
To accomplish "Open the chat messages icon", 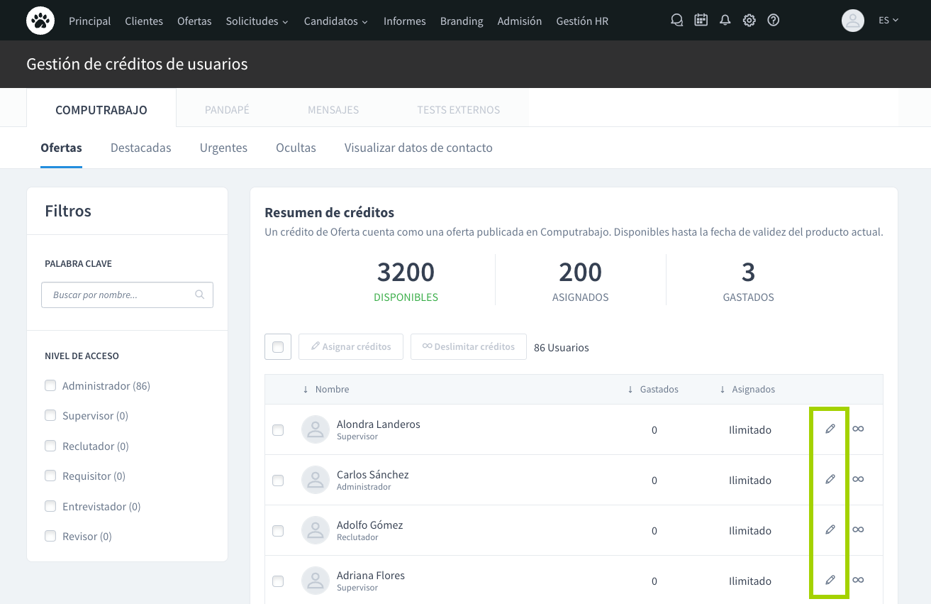I will (x=676, y=21).
